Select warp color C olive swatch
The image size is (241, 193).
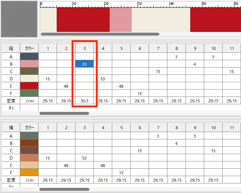point(29,71)
